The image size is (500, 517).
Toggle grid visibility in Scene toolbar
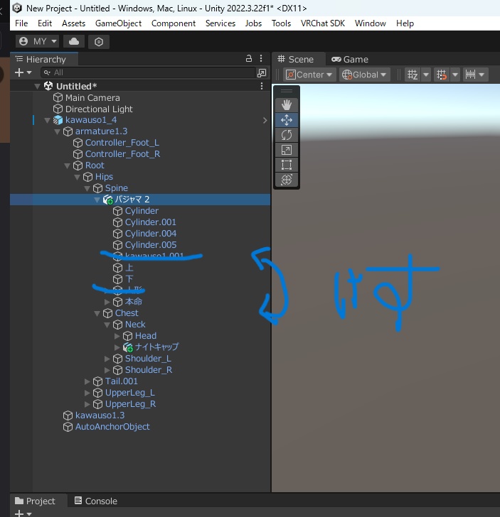click(x=413, y=75)
